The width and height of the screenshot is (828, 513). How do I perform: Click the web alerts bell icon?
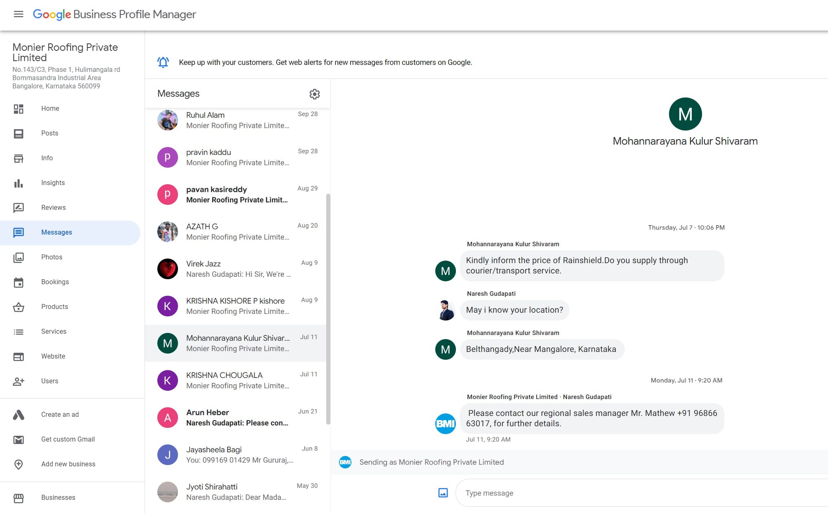(163, 62)
